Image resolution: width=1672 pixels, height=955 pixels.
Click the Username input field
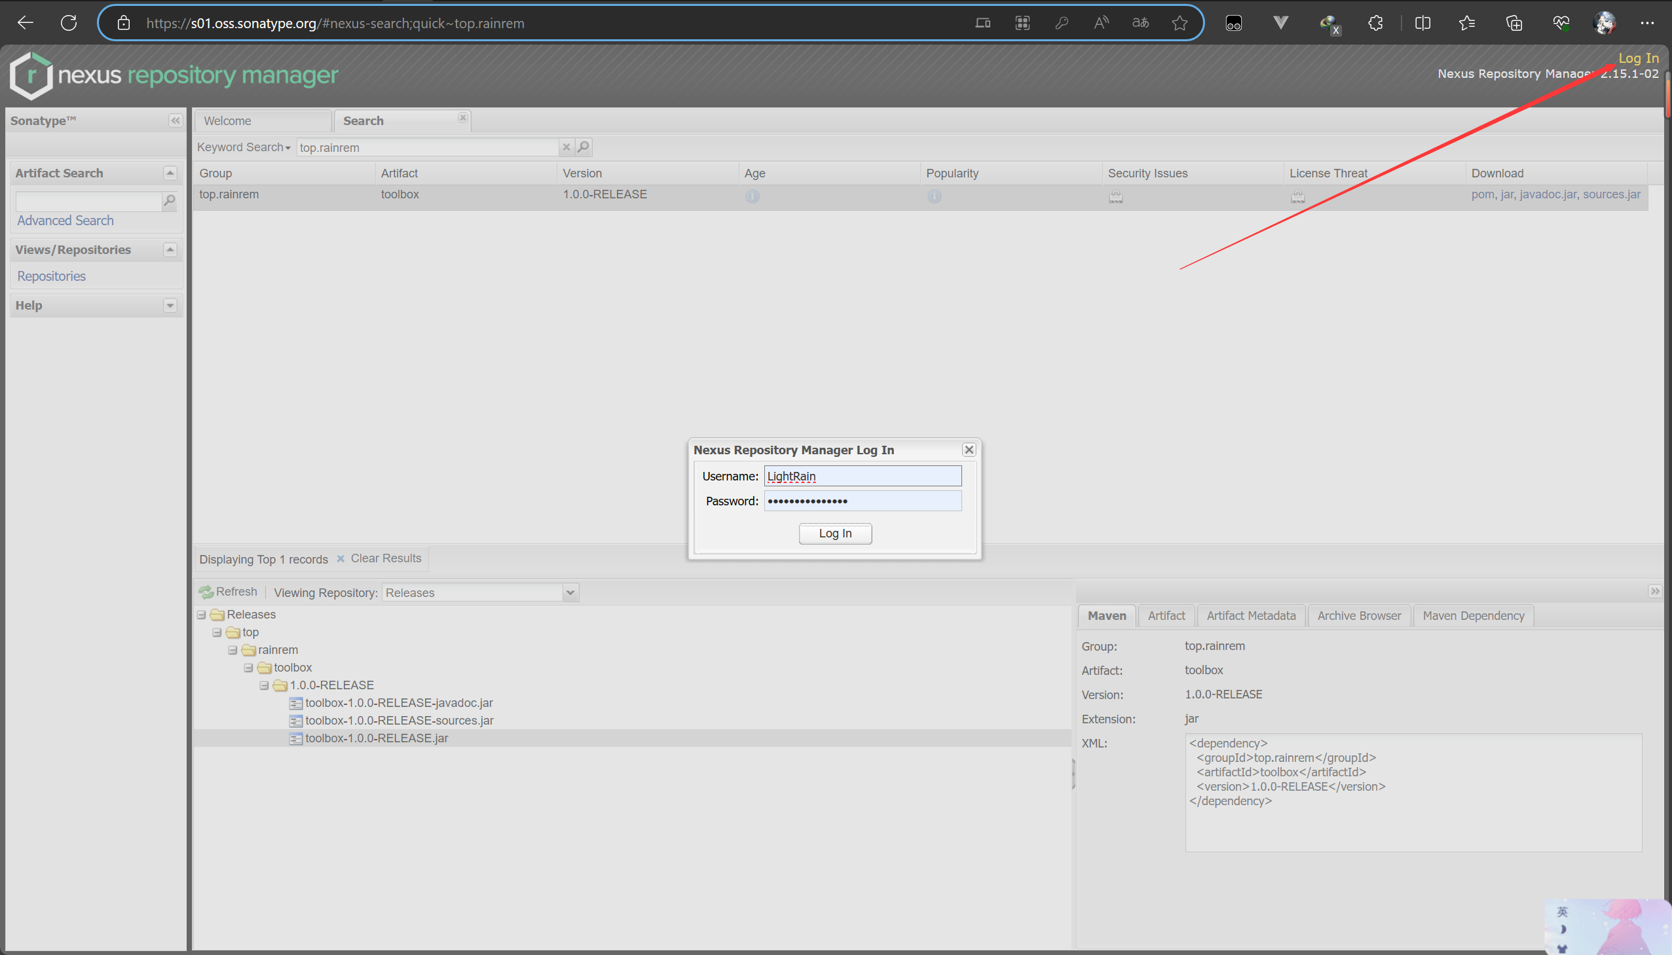863,476
